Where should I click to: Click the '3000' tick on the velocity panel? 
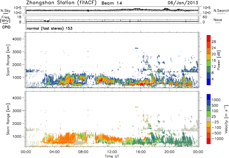(17, 111)
